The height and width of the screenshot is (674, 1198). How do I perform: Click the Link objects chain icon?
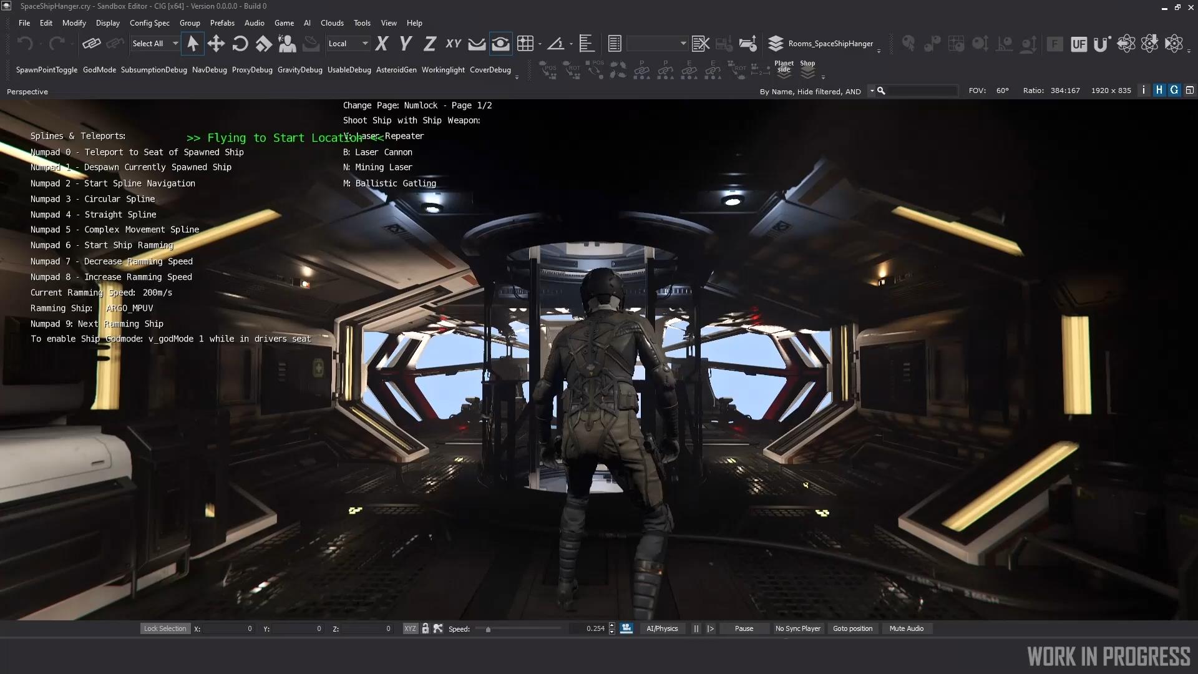[91, 44]
